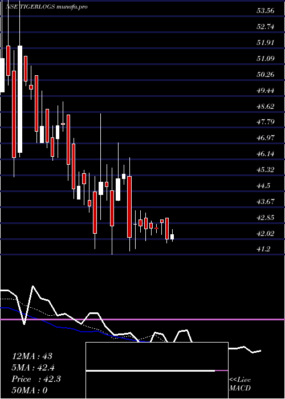Click the <<Live MACD label
The height and width of the screenshot is (399, 285).
[x=240, y=384]
